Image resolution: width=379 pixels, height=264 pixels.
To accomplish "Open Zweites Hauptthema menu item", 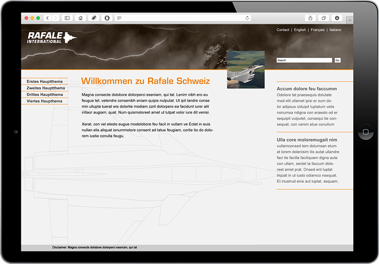I will pos(44,88).
